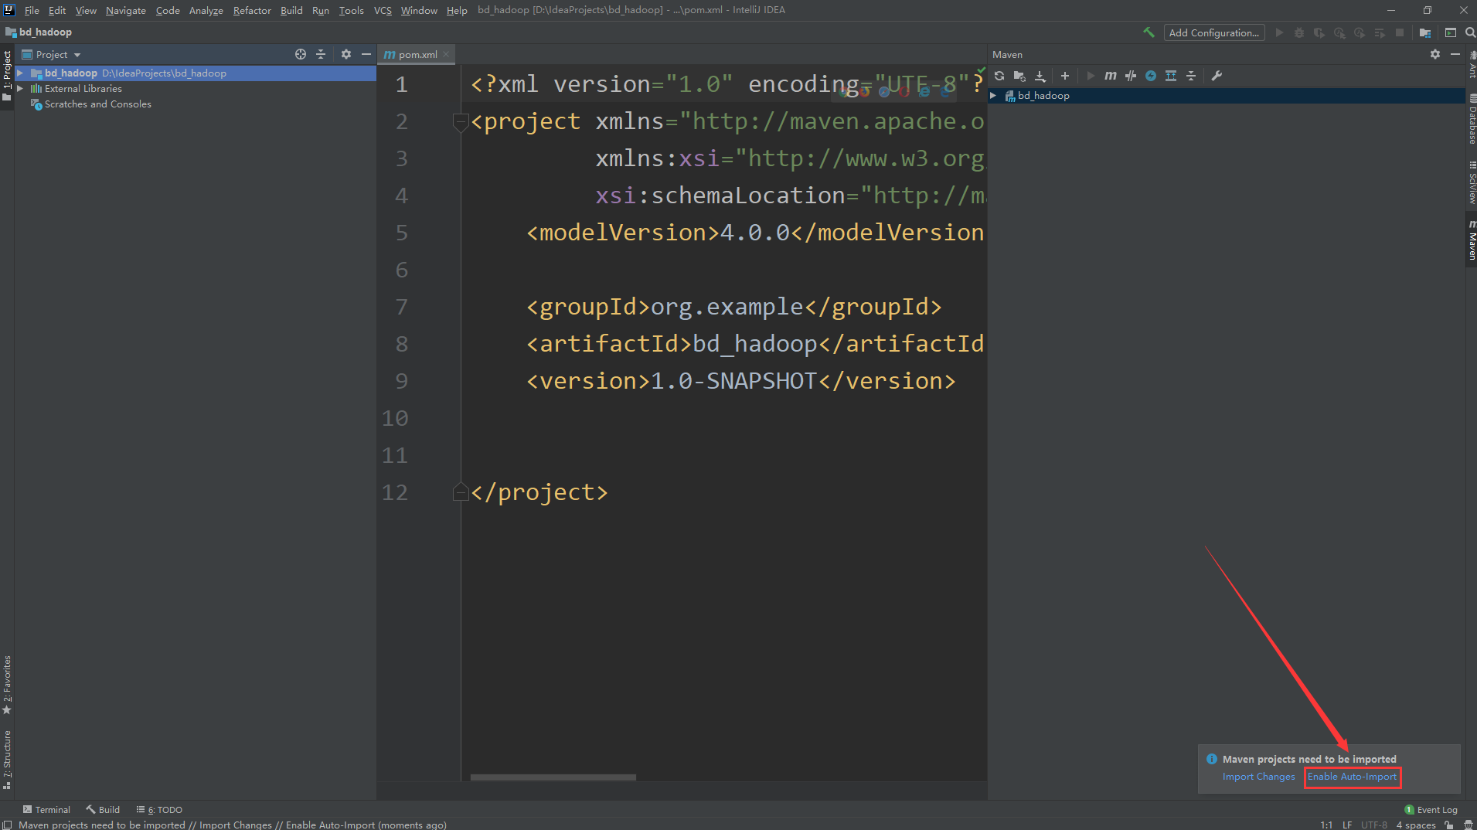Click Download Sources and Documentation icon
This screenshot has width=1477, height=830.
(1040, 76)
